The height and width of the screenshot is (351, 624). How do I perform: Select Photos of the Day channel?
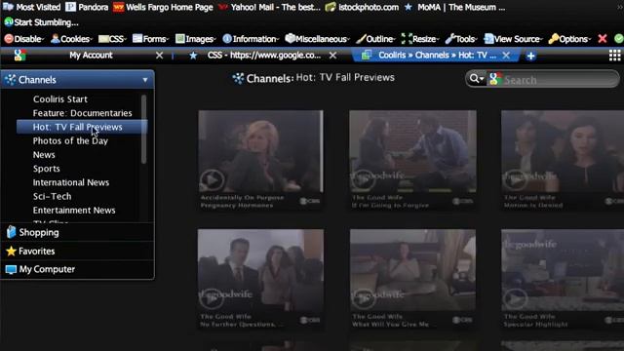coord(70,140)
